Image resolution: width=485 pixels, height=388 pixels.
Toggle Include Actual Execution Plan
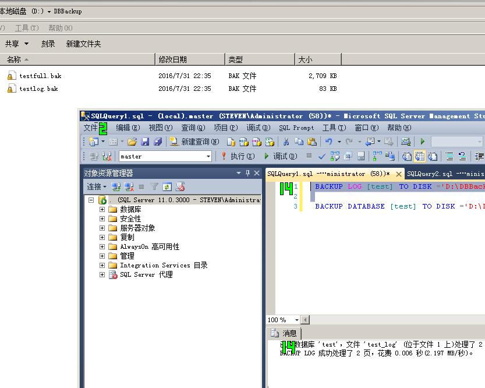tap(377, 156)
